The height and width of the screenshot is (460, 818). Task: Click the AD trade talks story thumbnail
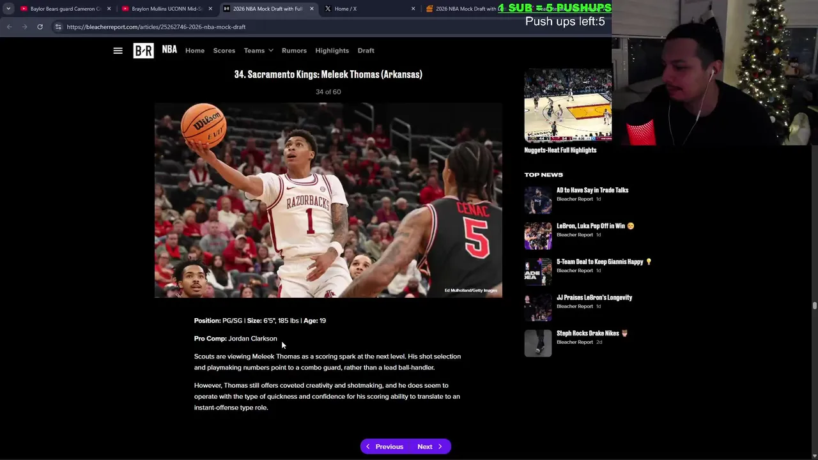538,200
